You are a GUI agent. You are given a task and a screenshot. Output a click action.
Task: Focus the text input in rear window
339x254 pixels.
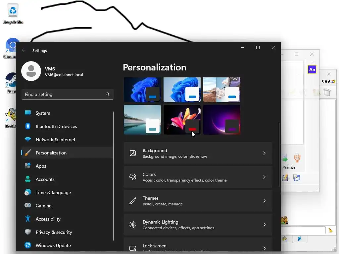[303, 230]
